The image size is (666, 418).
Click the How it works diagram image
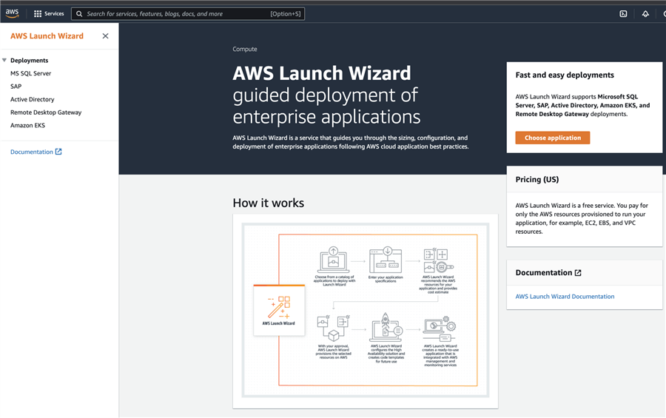pyautogui.click(x=366, y=310)
